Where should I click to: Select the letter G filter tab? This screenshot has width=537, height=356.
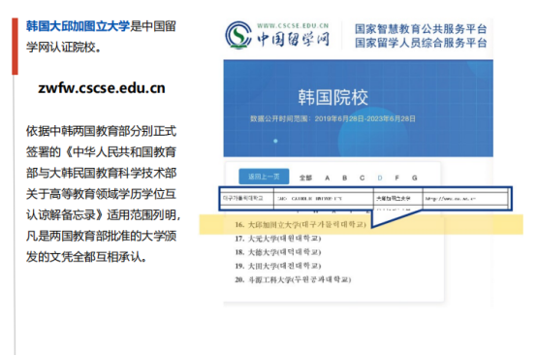click(x=415, y=178)
